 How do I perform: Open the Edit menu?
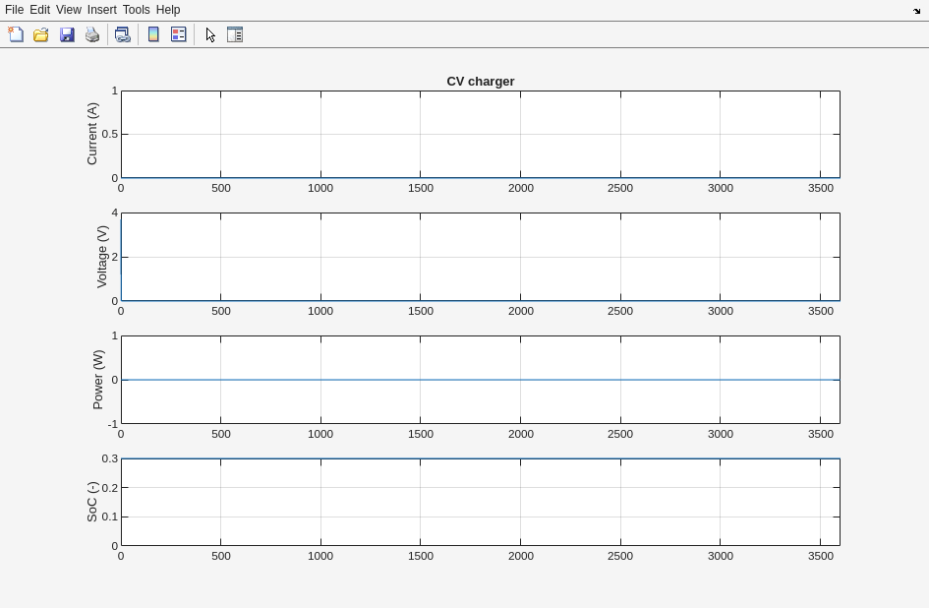point(39,10)
